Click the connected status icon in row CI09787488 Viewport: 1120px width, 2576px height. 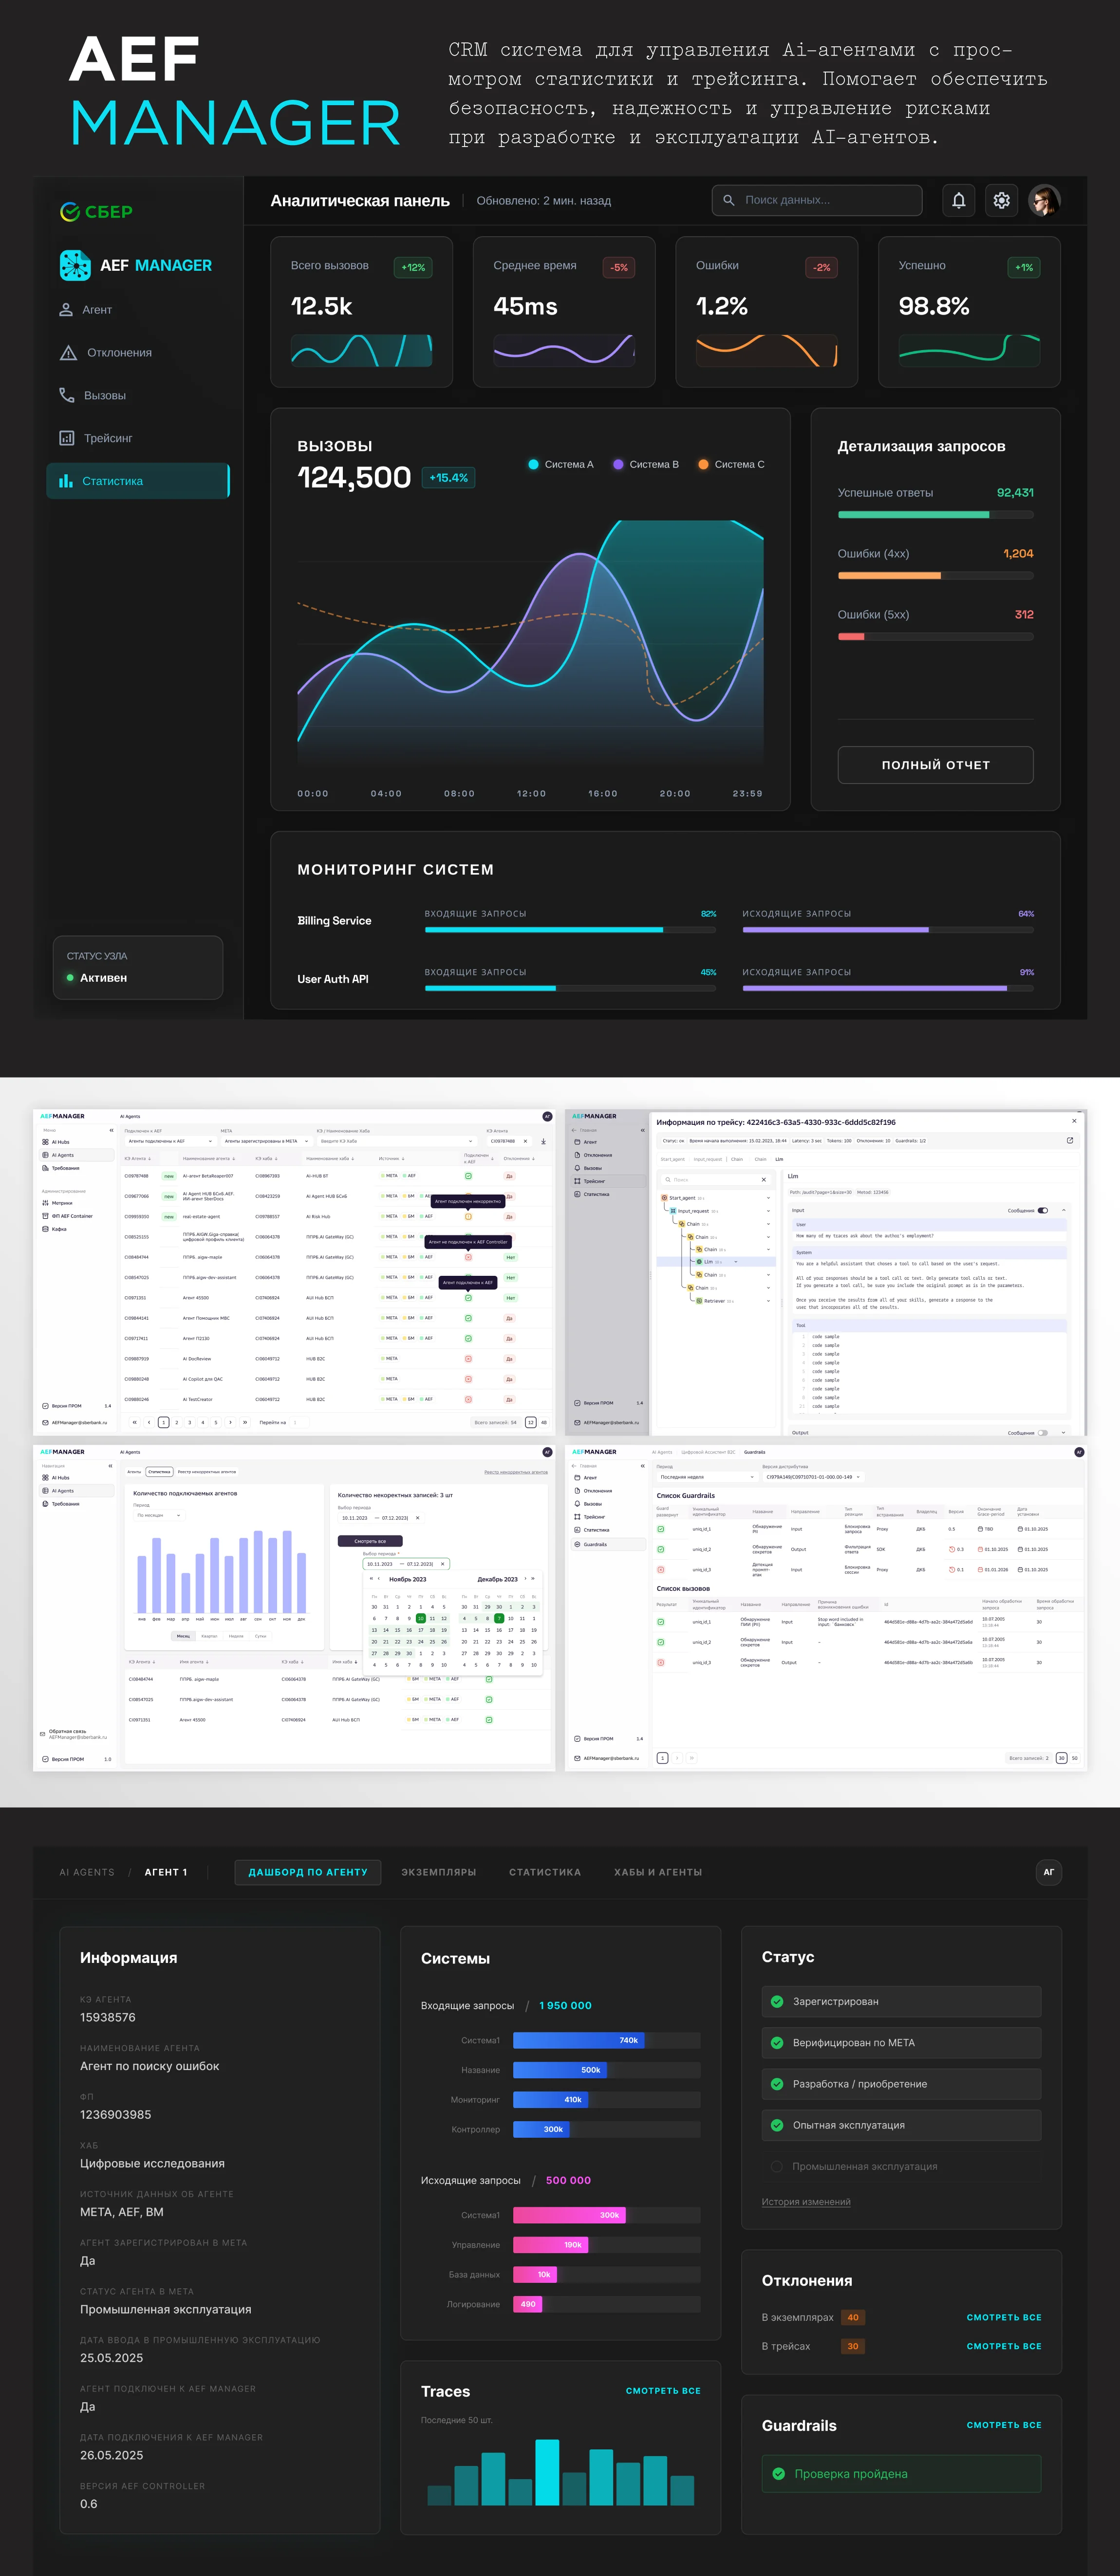tap(468, 1176)
